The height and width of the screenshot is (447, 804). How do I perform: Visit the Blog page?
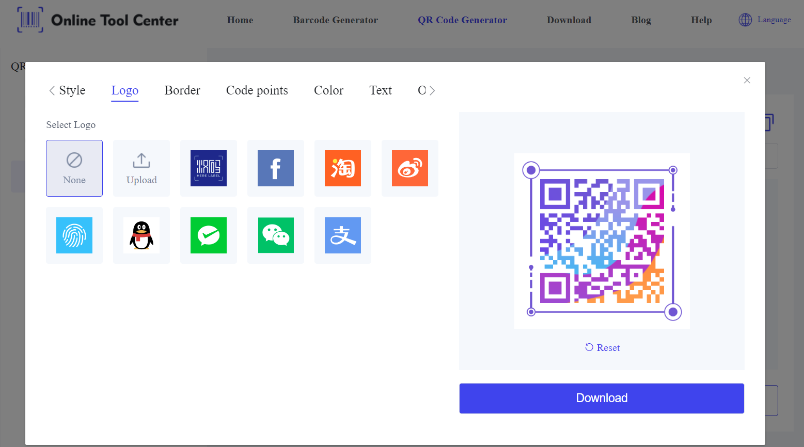point(641,20)
